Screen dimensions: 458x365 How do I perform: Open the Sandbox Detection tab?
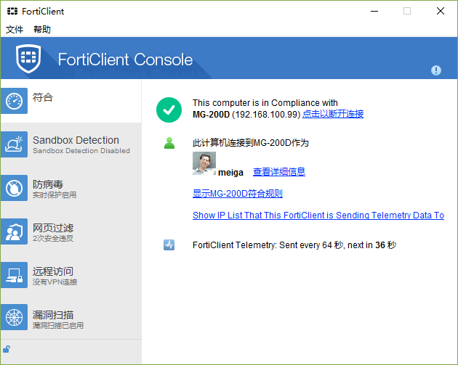point(71,144)
